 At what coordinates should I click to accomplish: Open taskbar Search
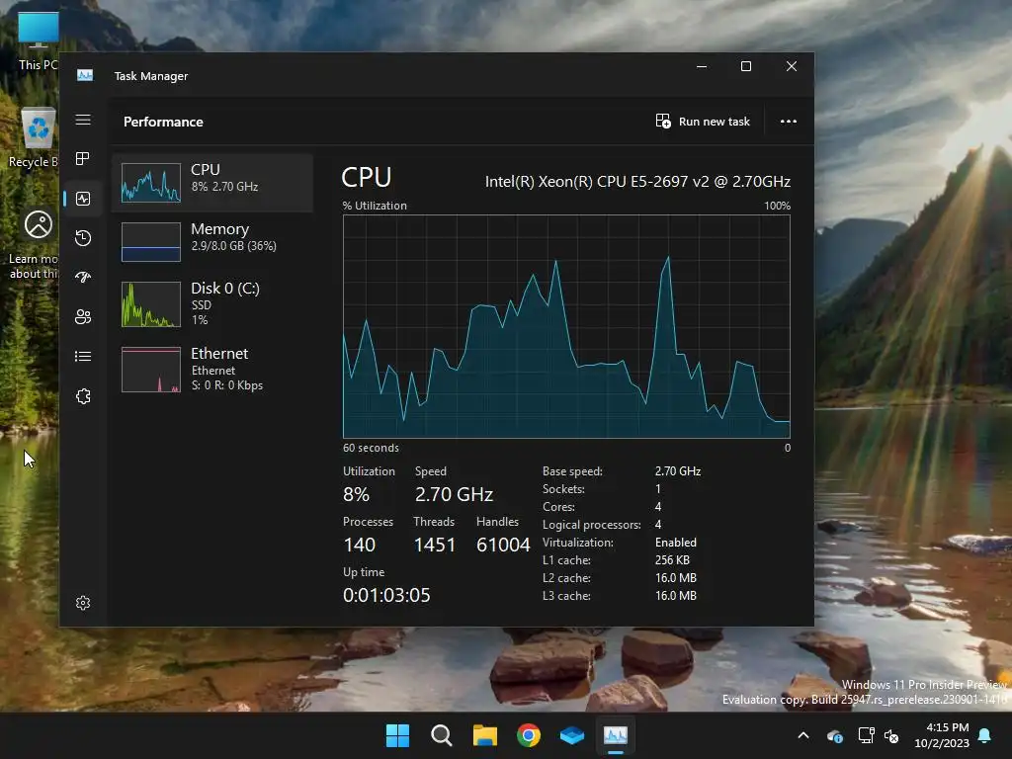442,735
